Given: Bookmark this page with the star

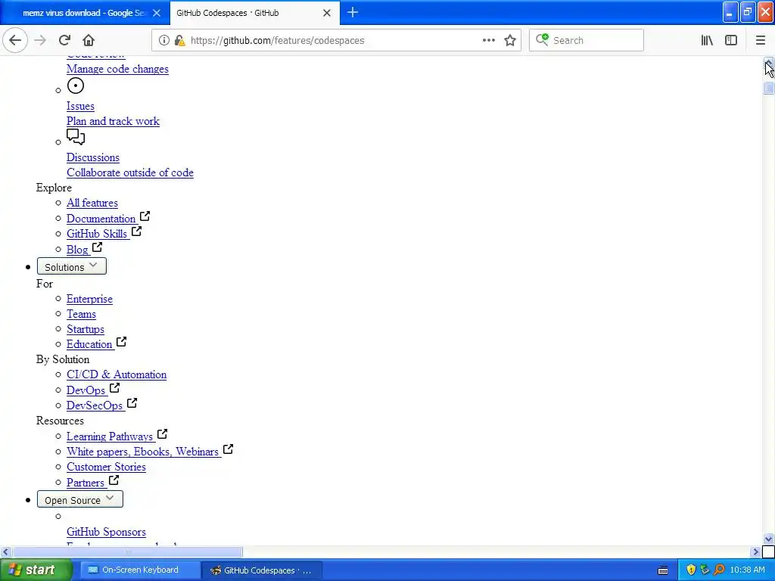Looking at the screenshot, I should tap(510, 40).
